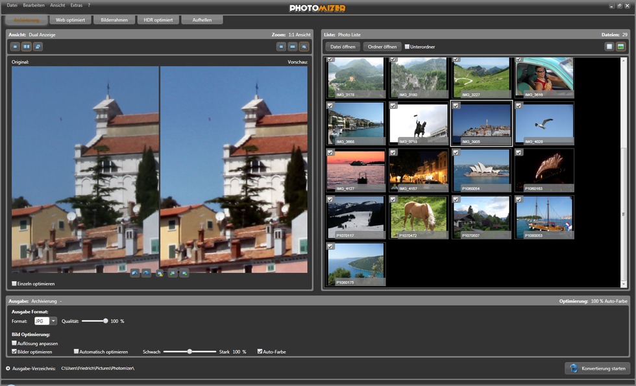Image resolution: width=636 pixels, height=386 pixels.
Task: Switch to the HDR optimiert tab
Action: tap(158, 20)
